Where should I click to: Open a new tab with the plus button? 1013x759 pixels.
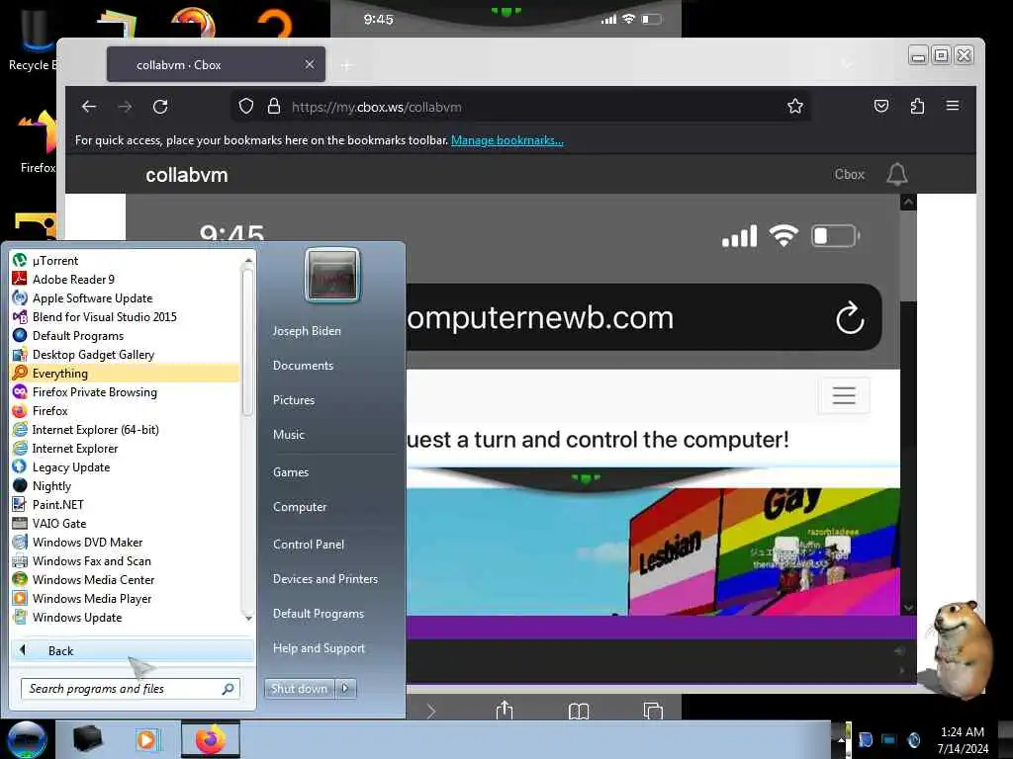[x=347, y=65]
